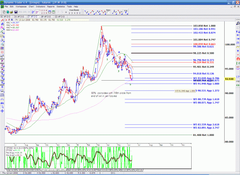Open the Chart menu
The image size is (240, 175).
(x=31, y=7)
